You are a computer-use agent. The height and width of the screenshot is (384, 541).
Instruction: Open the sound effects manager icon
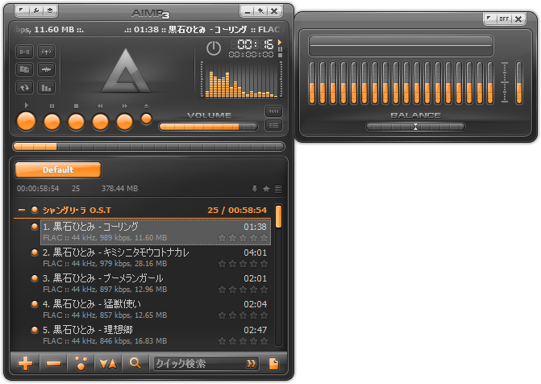tap(46, 69)
